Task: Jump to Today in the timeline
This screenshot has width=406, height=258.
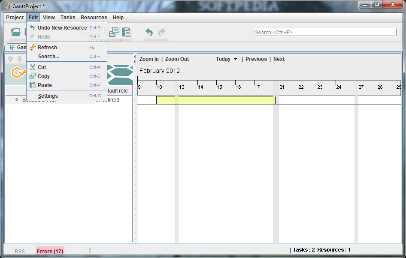Action: pyautogui.click(x=223, y=59)
